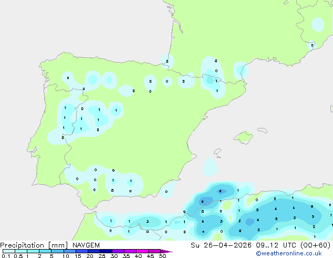Click the "50" legend scale label
333x258 pixels.
(163, 256)
